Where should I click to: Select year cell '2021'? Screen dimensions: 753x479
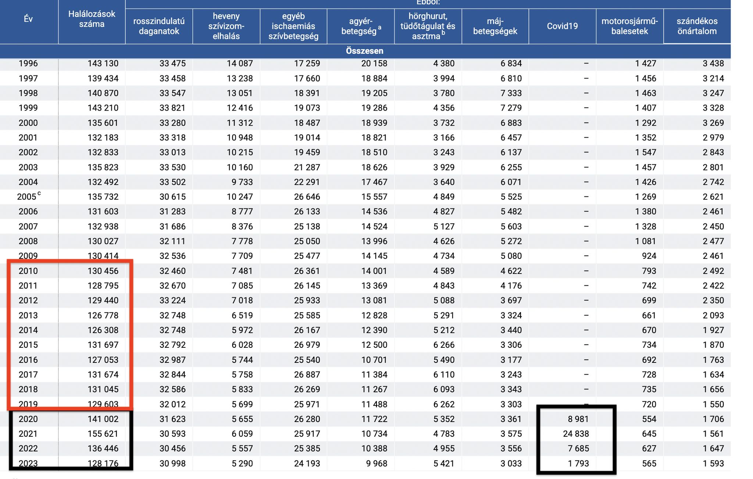28,433
